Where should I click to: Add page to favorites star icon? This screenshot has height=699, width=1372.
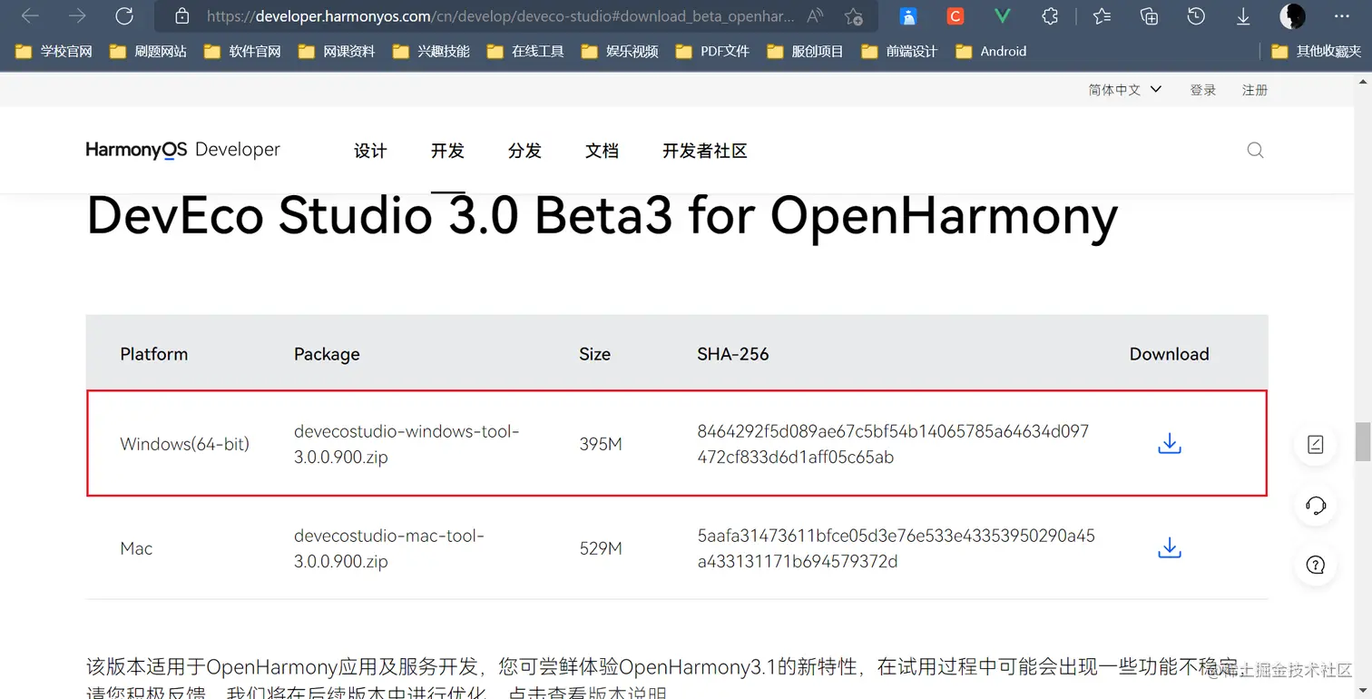[x=853, y=16]
